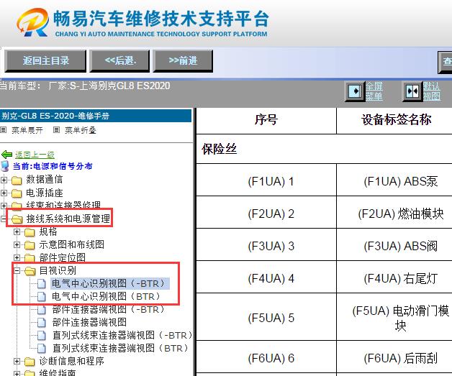Open 示意图和布线图 tree item
This screenshot has height=376, width=452.
point(71,244)
